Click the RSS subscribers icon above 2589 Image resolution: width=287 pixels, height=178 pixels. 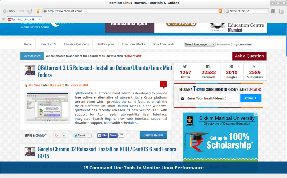pos(254,67)
